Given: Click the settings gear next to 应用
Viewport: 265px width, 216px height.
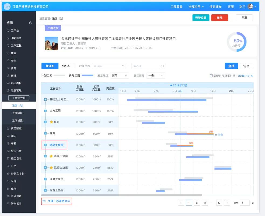Looking at the screenshot, I should (x=30, y=23).
